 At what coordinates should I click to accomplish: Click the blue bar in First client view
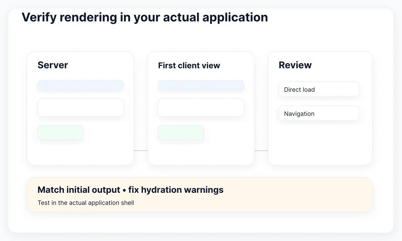[x=201, y=85]
